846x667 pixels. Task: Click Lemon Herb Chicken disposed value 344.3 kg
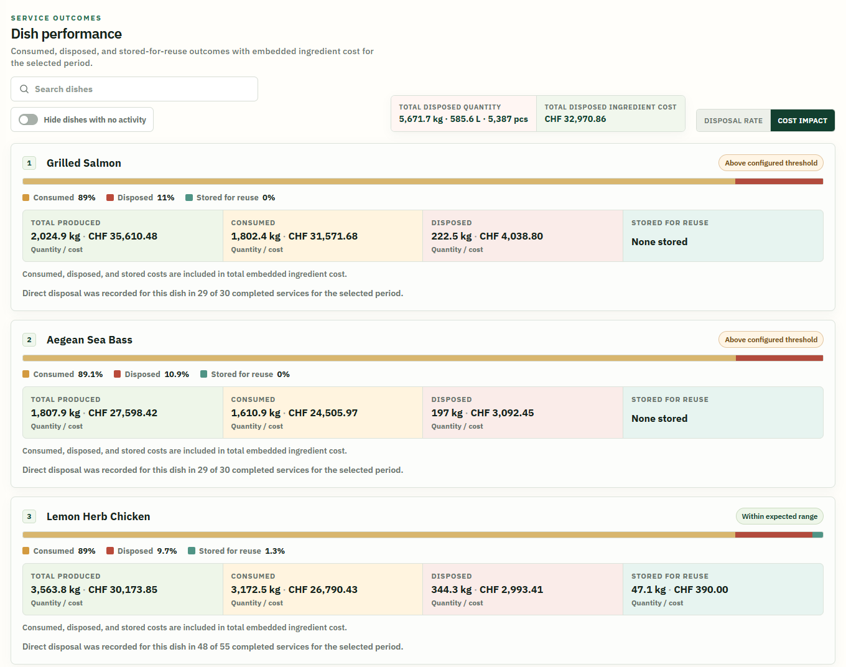(452, 590)
